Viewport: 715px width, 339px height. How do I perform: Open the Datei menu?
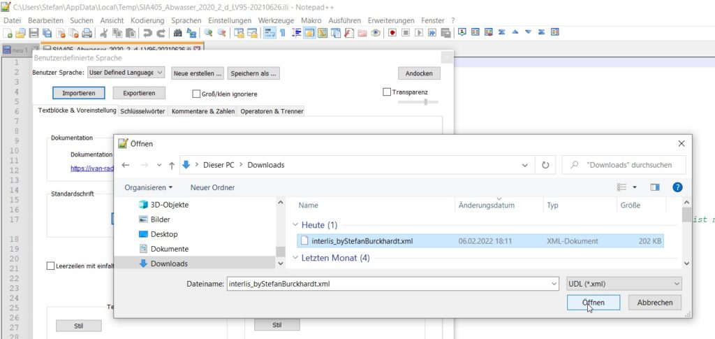(x=13, y=20)
